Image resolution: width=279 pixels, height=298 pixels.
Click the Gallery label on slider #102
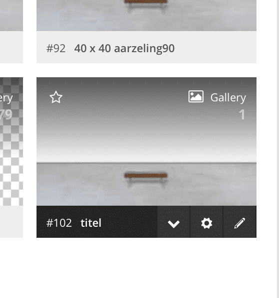pos(228,98)
